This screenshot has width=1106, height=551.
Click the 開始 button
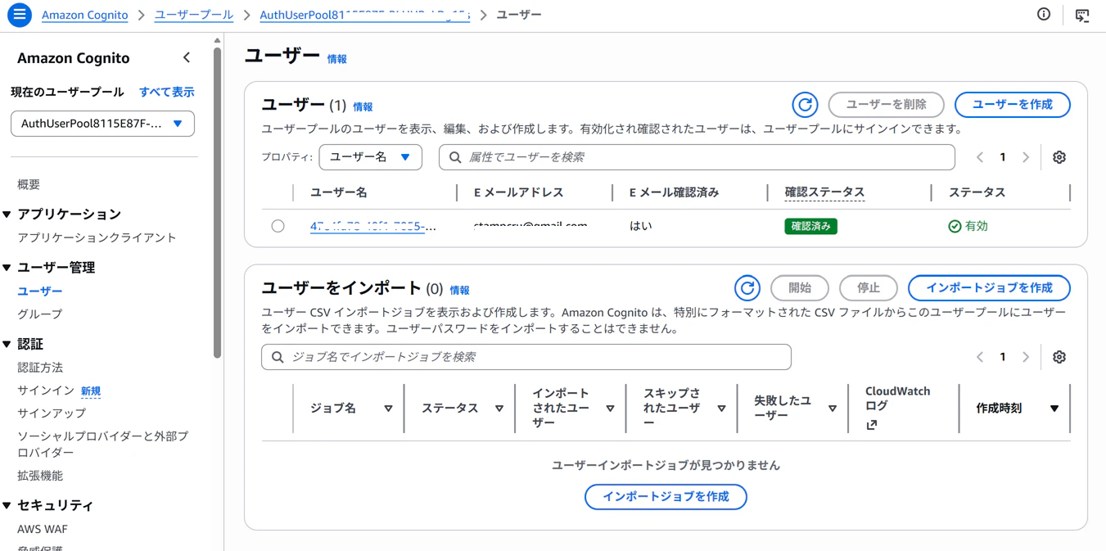(x=800, y=288)
